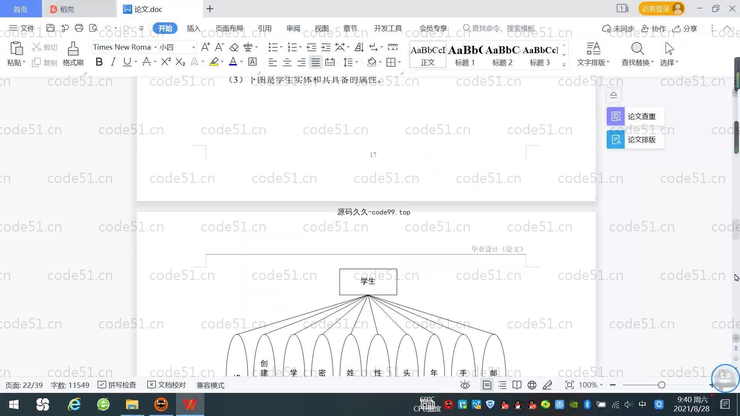
Task: Switch to eye protection mode icon
Action: [x=465, y=385]
